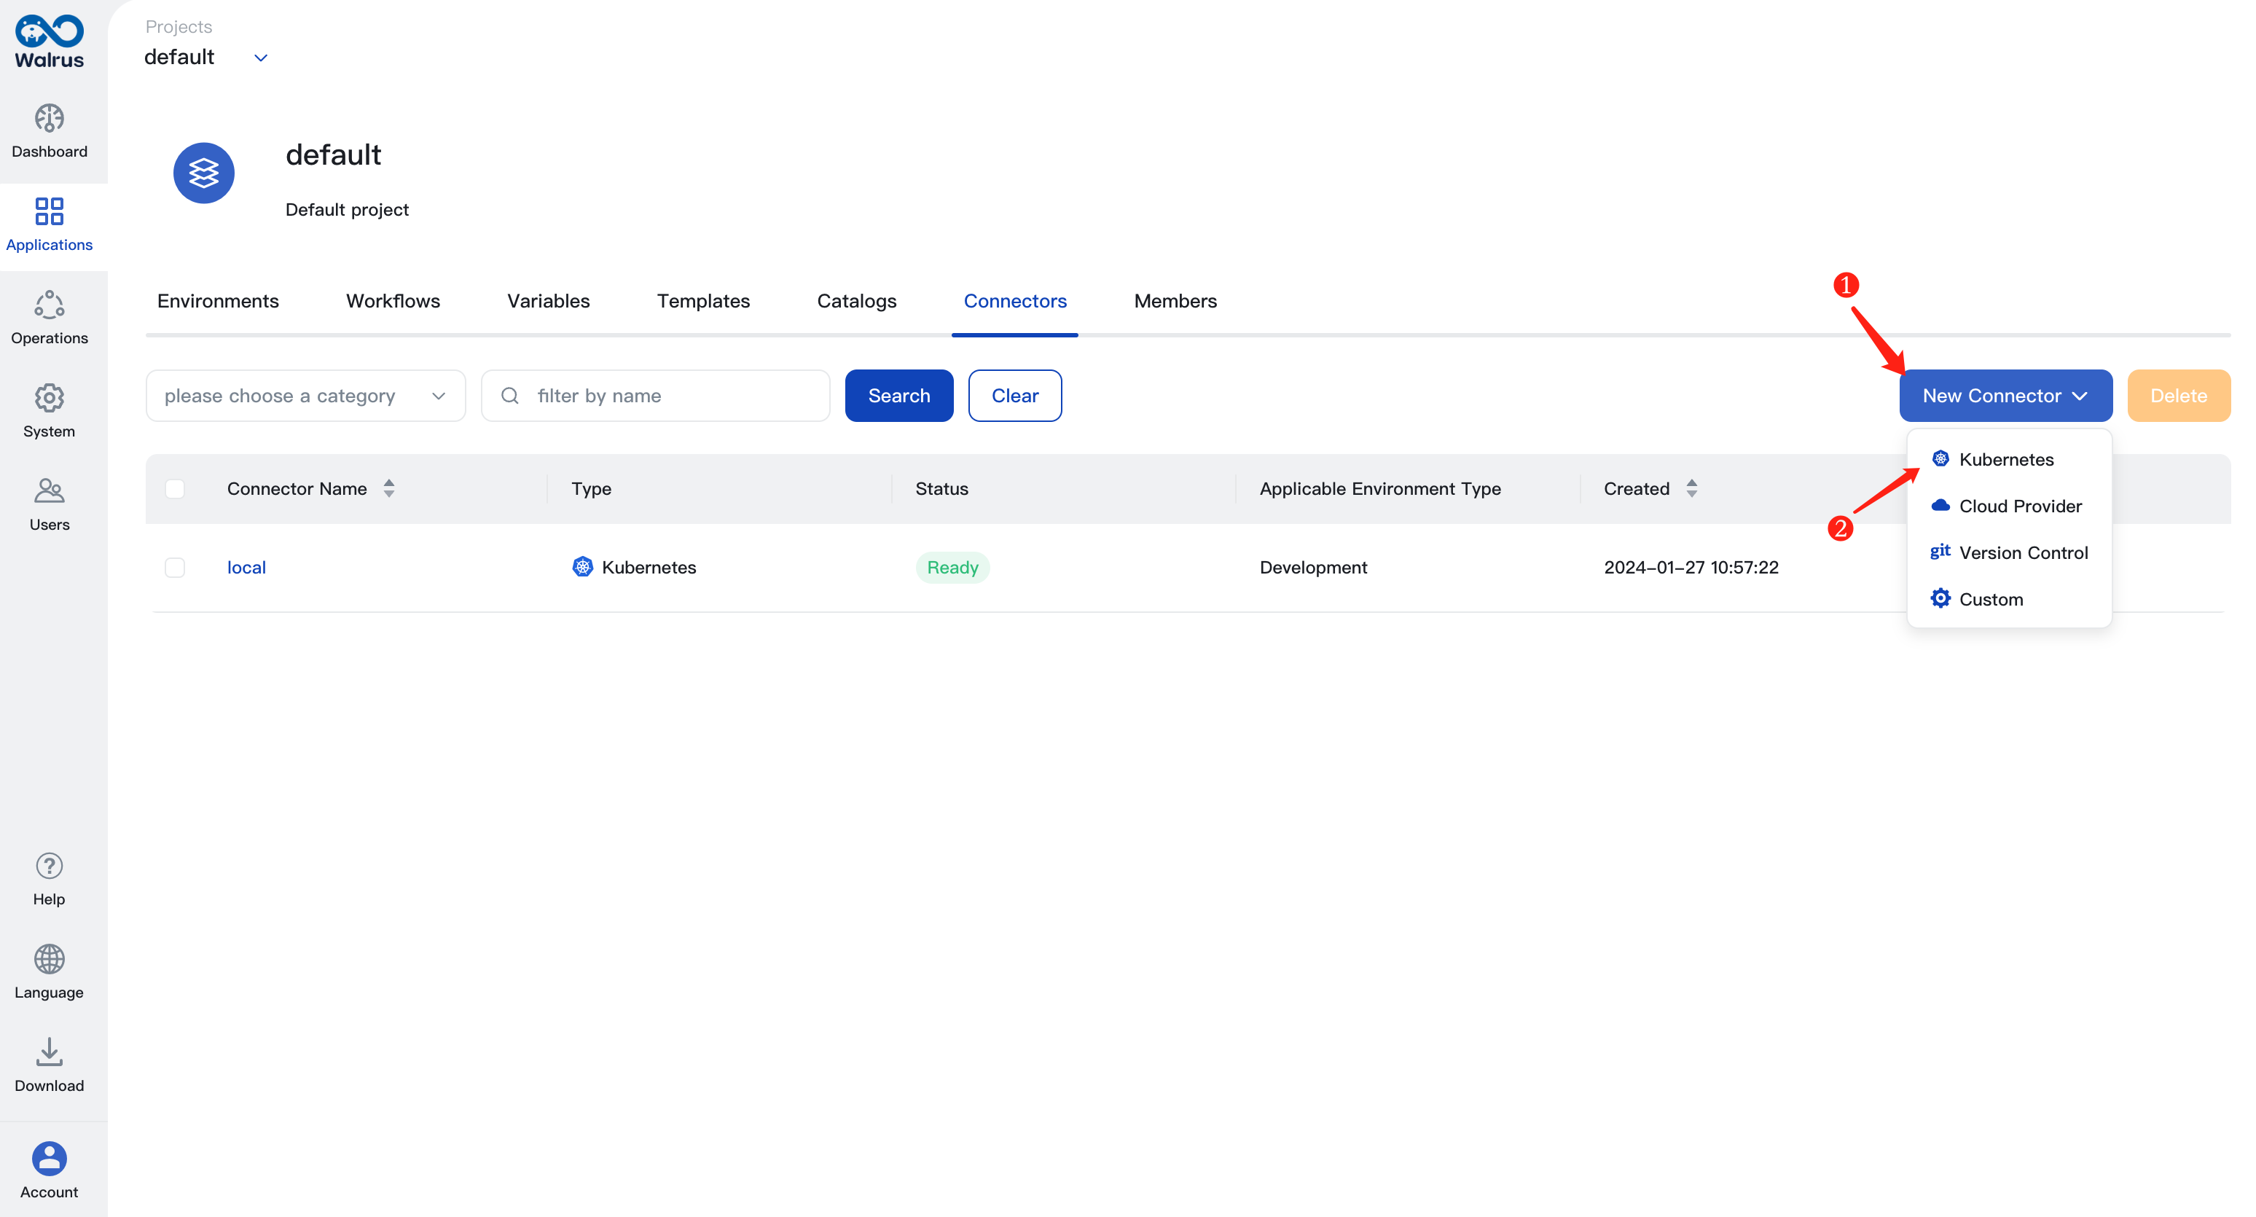Screen dimensions: 2256x1217
Task: Toggle the select-all connectors checkbox
Action: (175, 488)
